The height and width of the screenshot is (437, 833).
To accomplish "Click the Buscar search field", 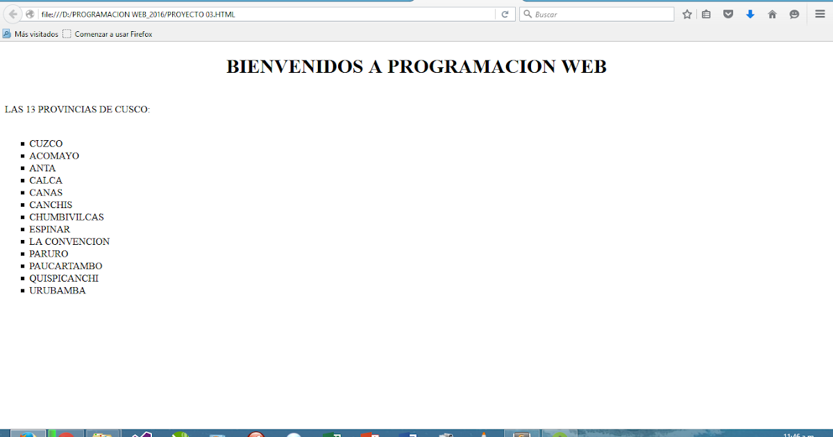I will 597,14.
